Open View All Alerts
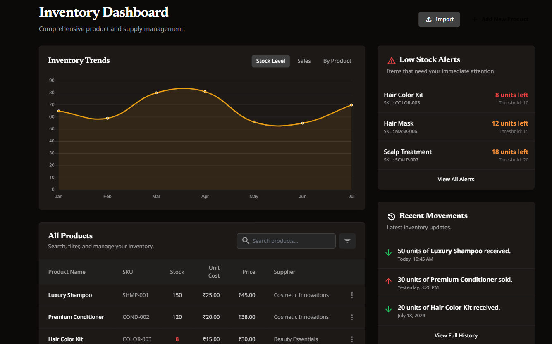 [456, 180]
